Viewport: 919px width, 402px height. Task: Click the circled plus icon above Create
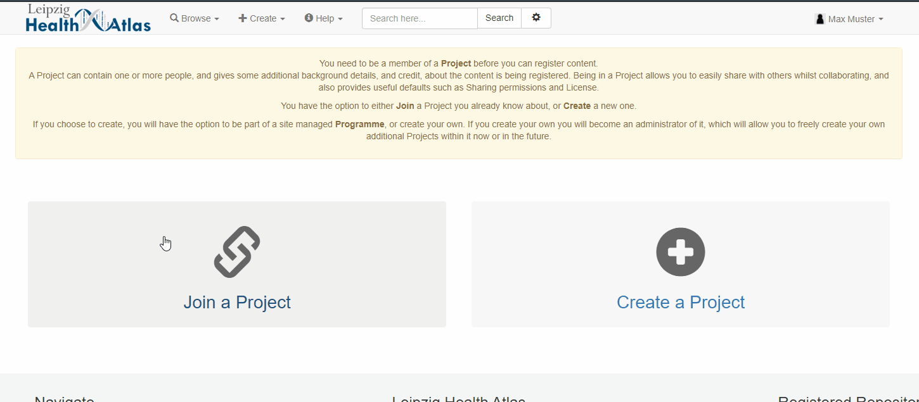681,252
